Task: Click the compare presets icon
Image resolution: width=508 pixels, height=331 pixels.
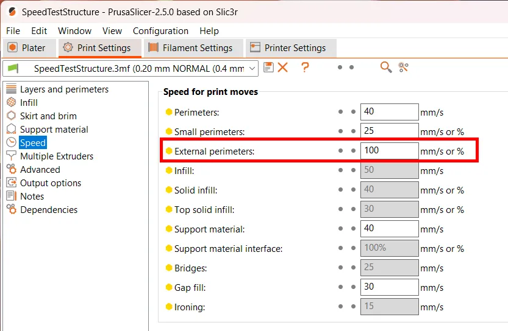Action: (403, 68)
